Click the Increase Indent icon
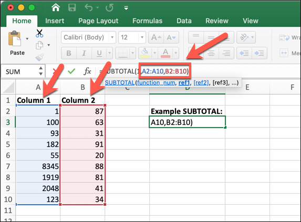This screenshot has height=222, width=301. pyautogui.click(x=260, y=53)
